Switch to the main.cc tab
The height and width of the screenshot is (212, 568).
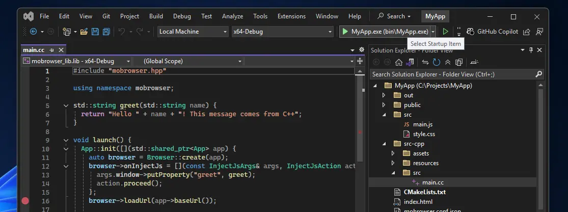(34, 50)
